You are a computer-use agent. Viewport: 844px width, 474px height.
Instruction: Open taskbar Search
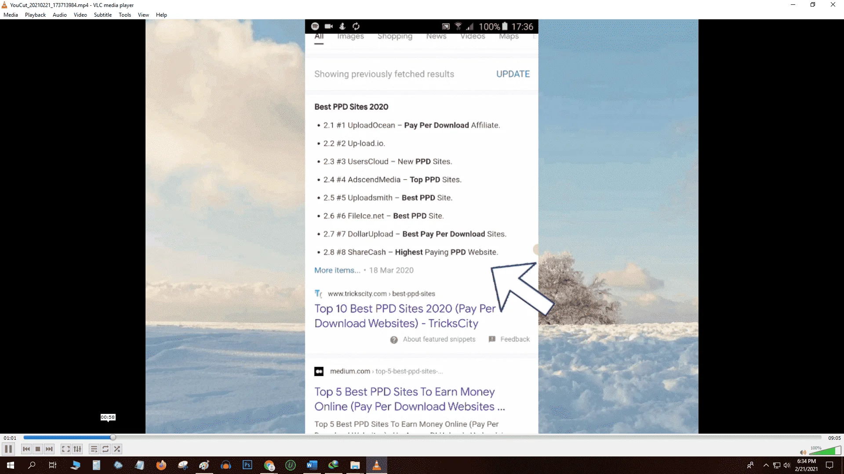point(32,465)
